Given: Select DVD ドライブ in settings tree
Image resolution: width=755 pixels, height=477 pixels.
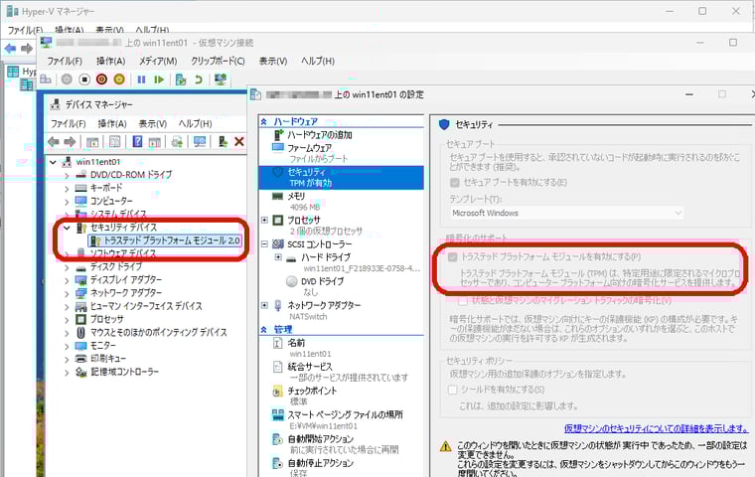Looking at the screenshot, I should click(x=322, y=281).
